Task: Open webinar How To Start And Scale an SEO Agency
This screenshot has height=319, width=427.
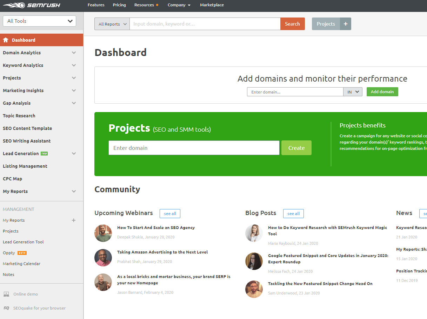Action: coord(156,228)
